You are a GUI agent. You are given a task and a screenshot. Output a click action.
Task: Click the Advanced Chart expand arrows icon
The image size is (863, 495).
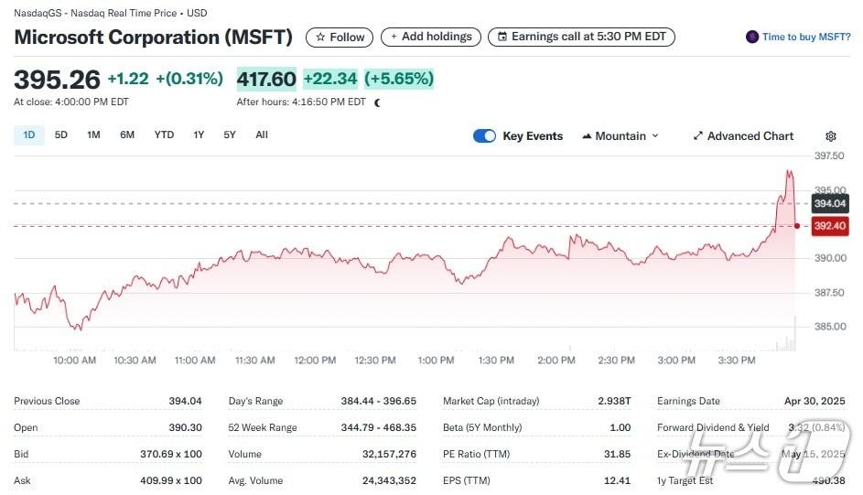pyautogui.click(x=698, y=136)
